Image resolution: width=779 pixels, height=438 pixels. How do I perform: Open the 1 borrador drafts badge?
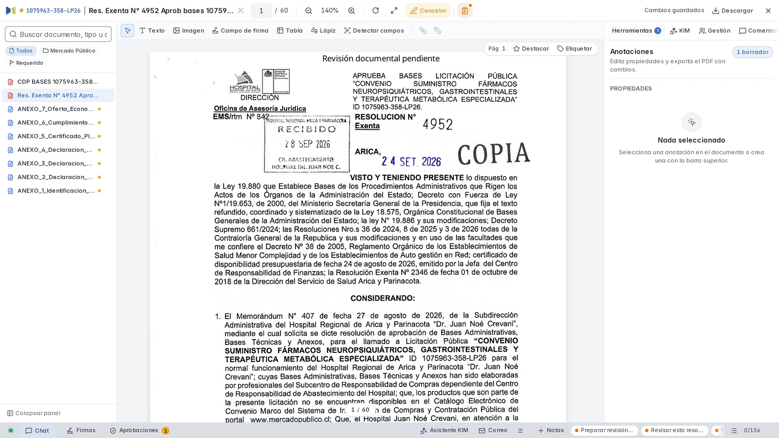pos(752,52)
